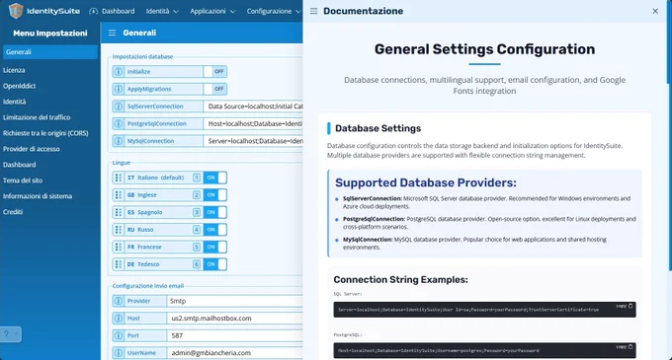672x360 pixels.
Task: Grab the drag handle for Inglese
Action: pos(119,195)
